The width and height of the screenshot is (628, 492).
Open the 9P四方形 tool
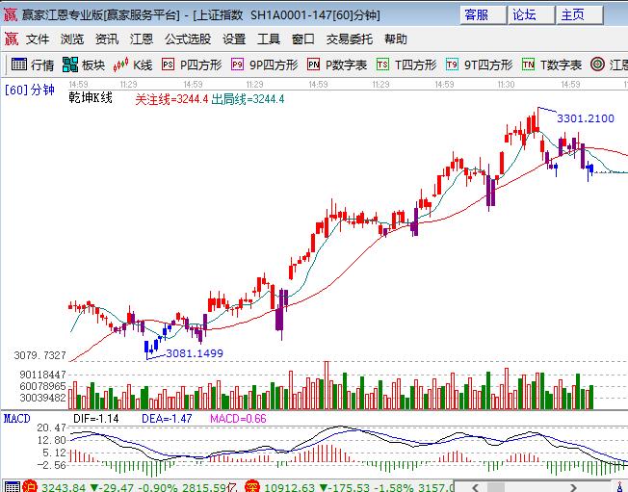(263, 65)
